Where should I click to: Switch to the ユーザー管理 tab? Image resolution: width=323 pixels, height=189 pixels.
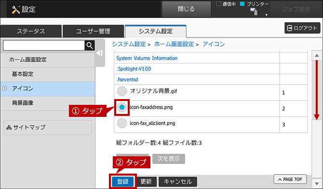click(93, 31)
